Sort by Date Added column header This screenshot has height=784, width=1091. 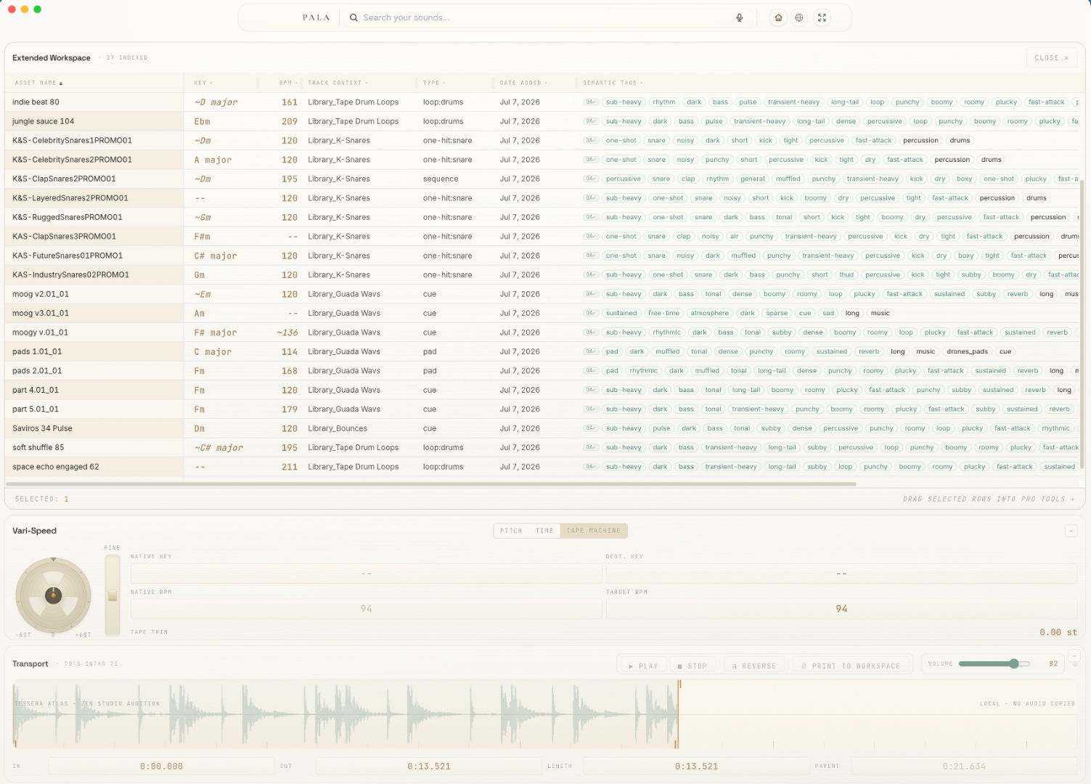[523, 83]
